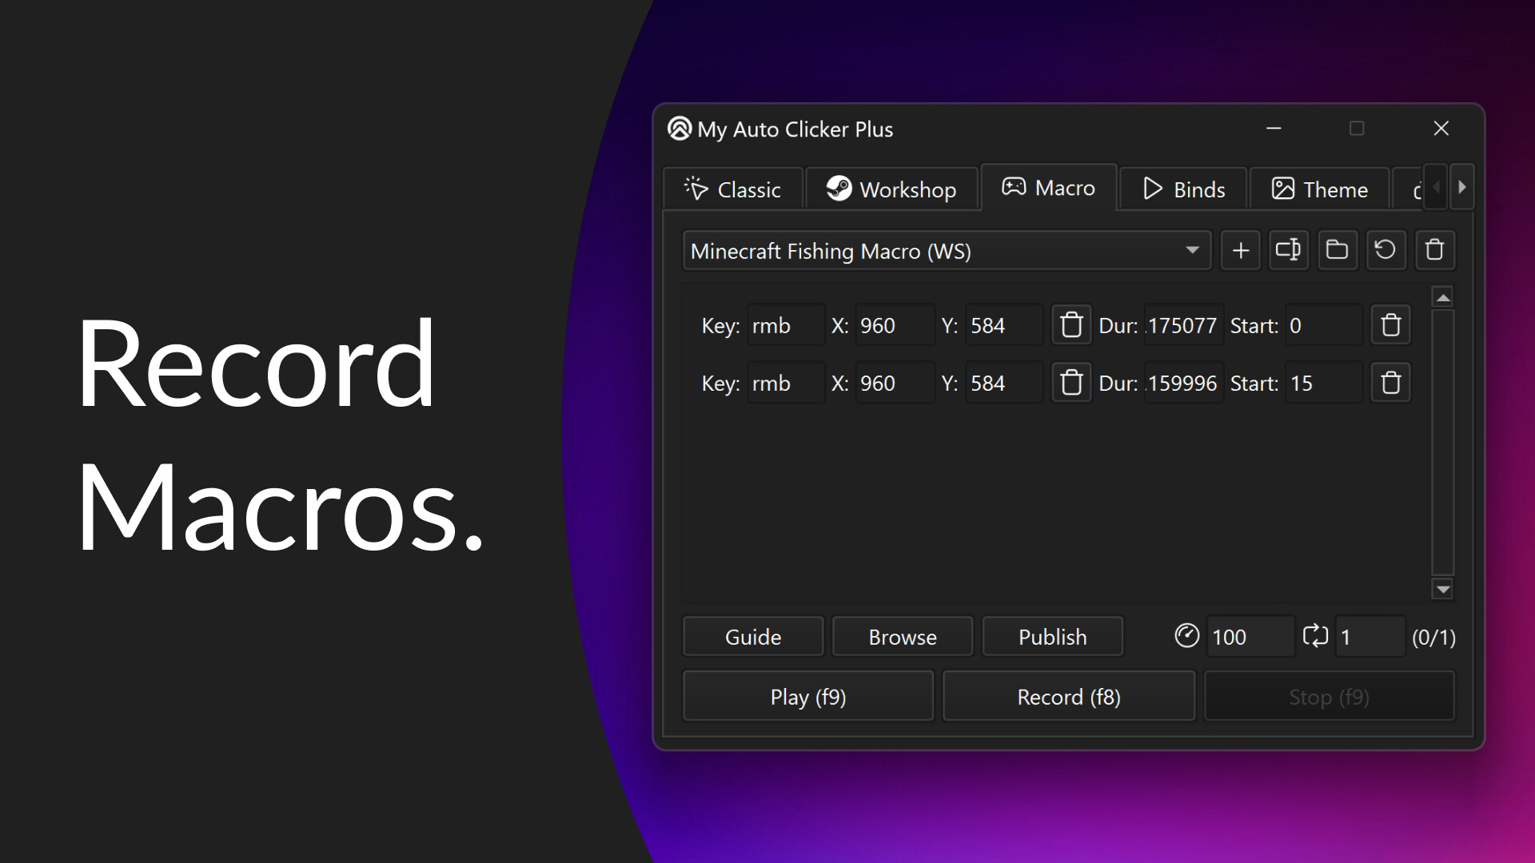Click the X field in the Start 0 row
Screen dimensions: 1535x863
coord(895,325)
